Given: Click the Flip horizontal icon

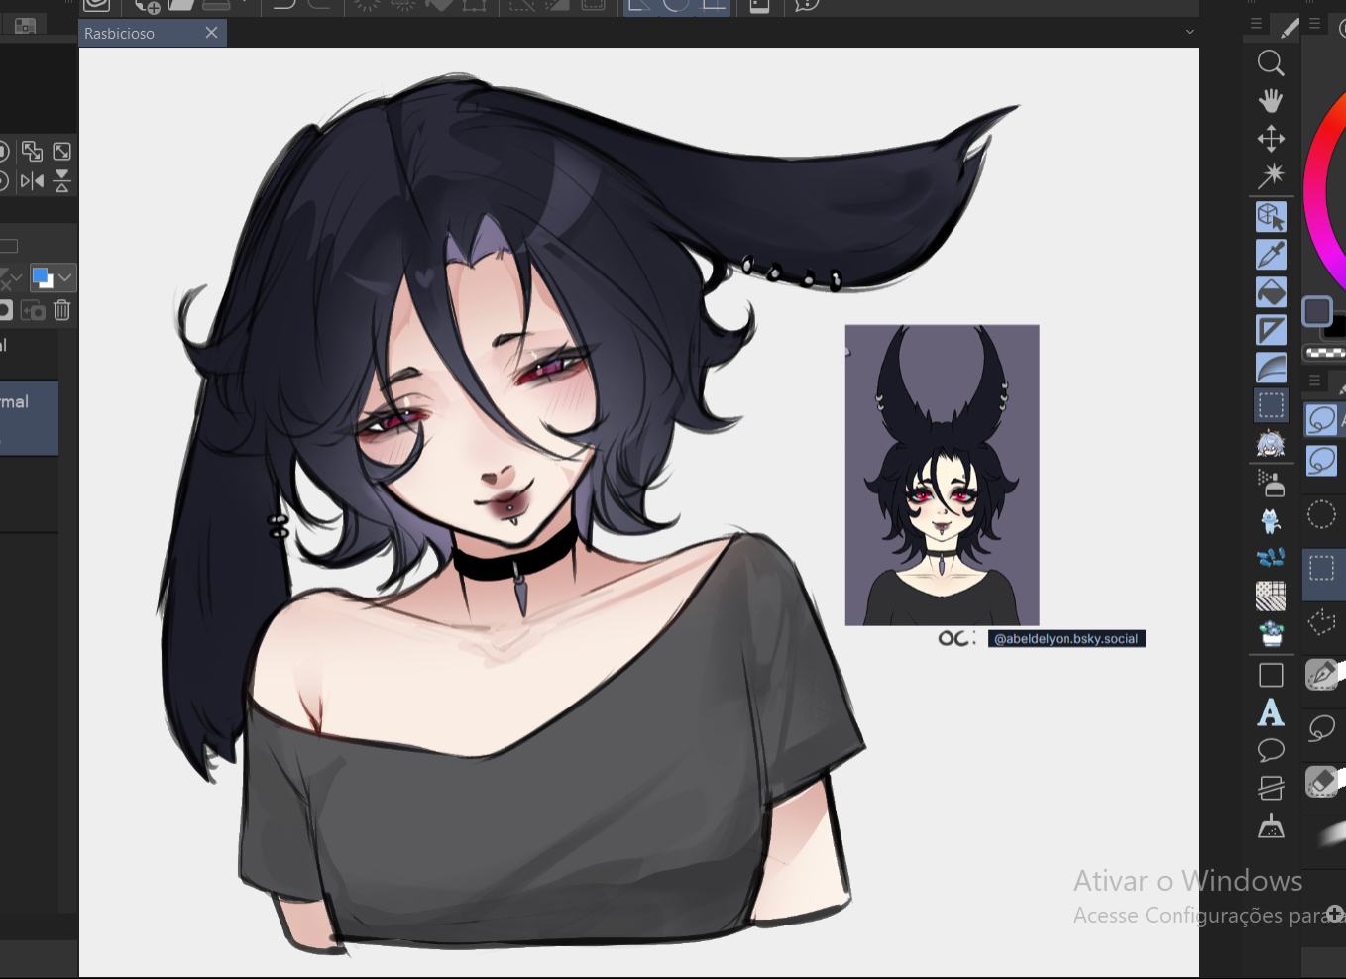Looking at the screenshot, I should point(33,181).
